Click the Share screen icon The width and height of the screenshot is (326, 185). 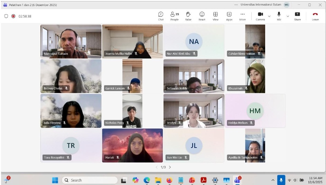[x=297, y=16]
